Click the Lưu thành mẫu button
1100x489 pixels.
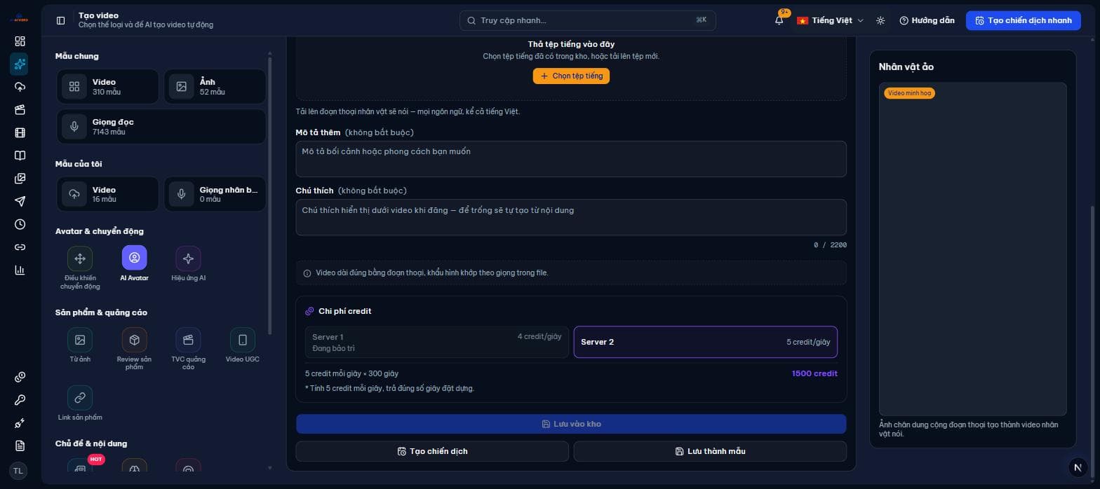coord(710,451)
